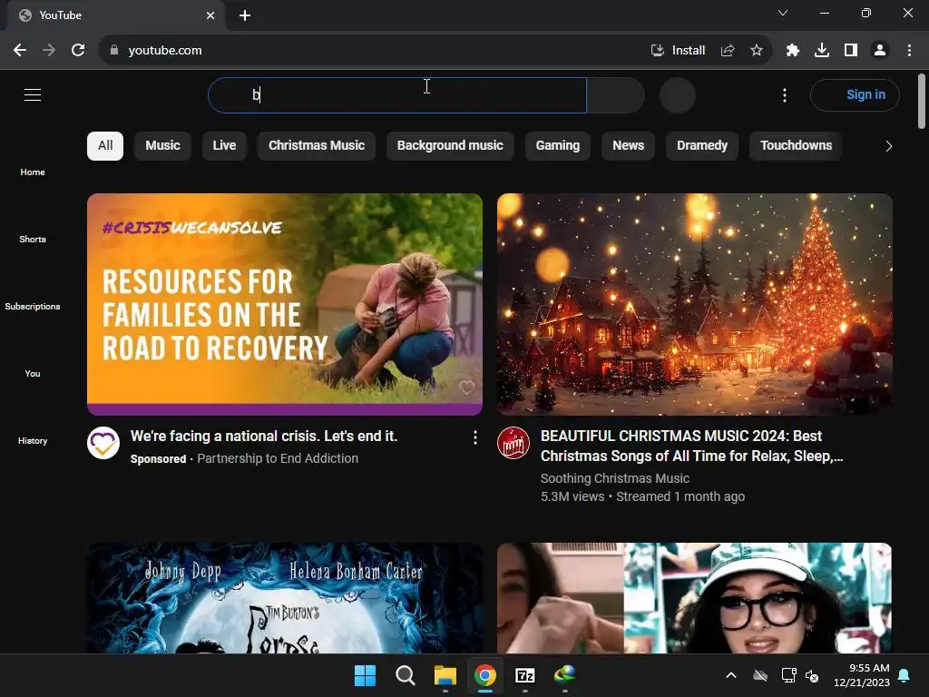Screen dimensions: 929x697
Task: Select the Live filter chip
Action: point(225,146)
